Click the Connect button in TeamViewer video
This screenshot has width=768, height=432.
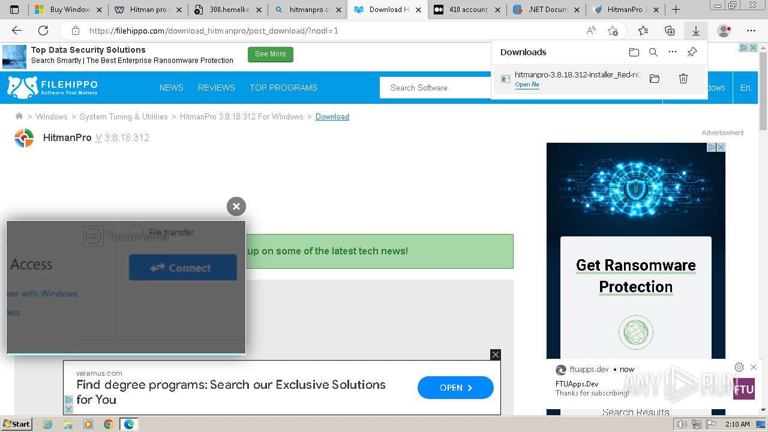point(183,268)
